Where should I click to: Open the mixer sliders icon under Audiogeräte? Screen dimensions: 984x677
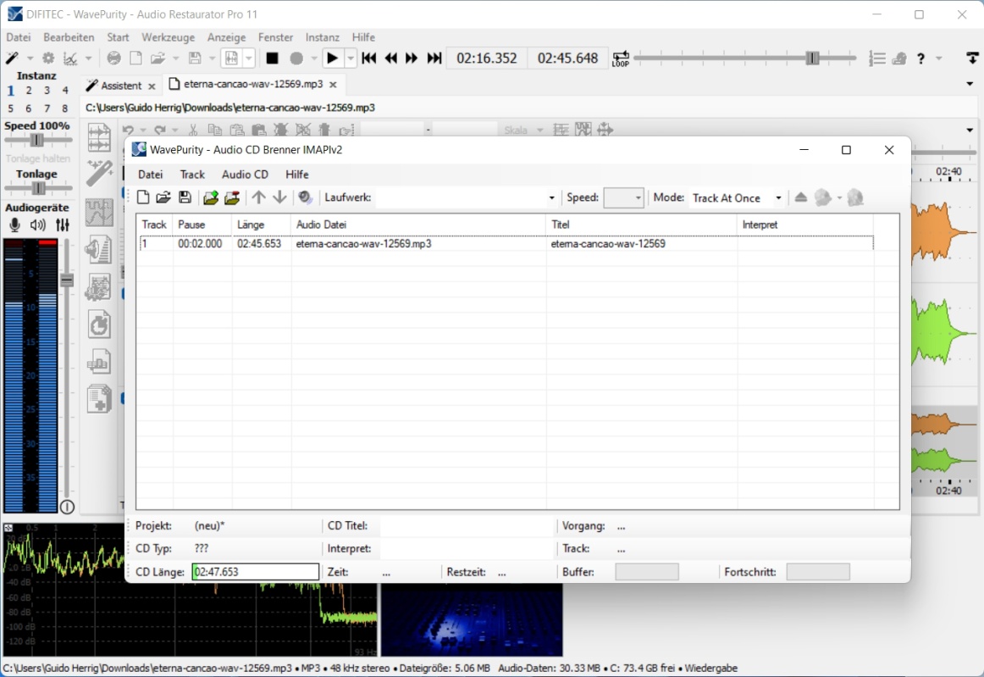click(x=62, y=225)
